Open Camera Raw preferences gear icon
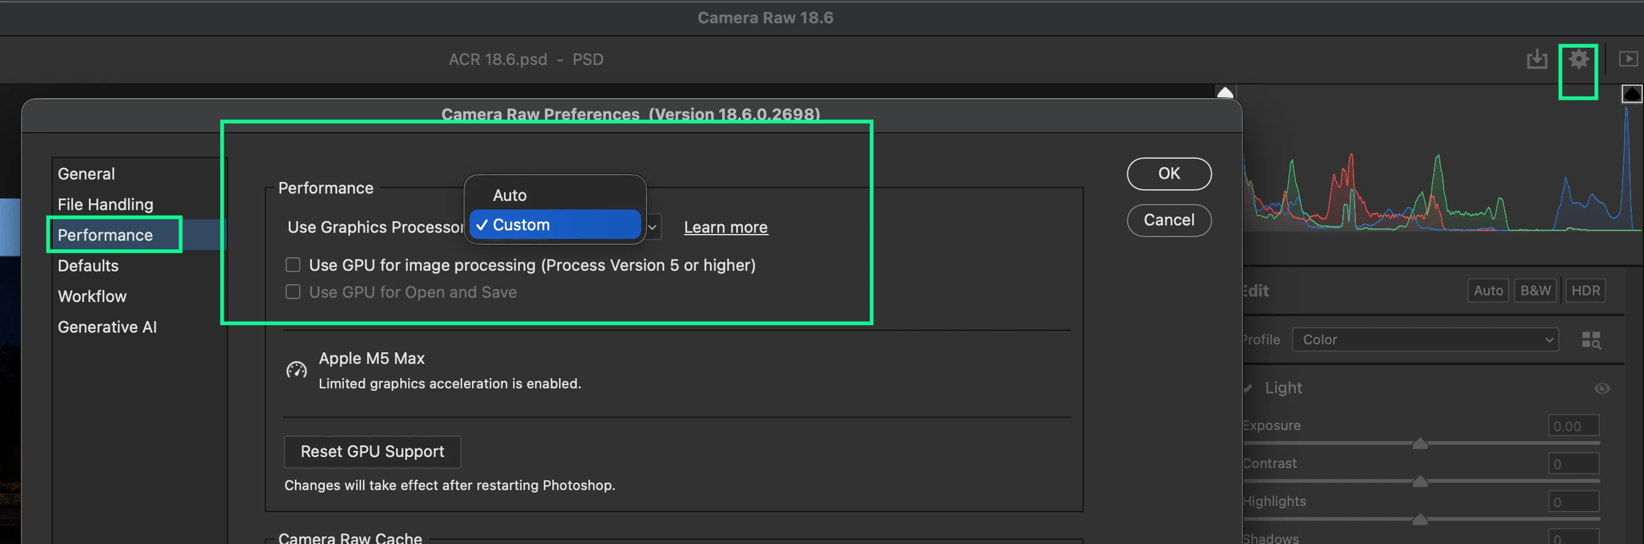The image size is (1644, 544). (1578, 59)
